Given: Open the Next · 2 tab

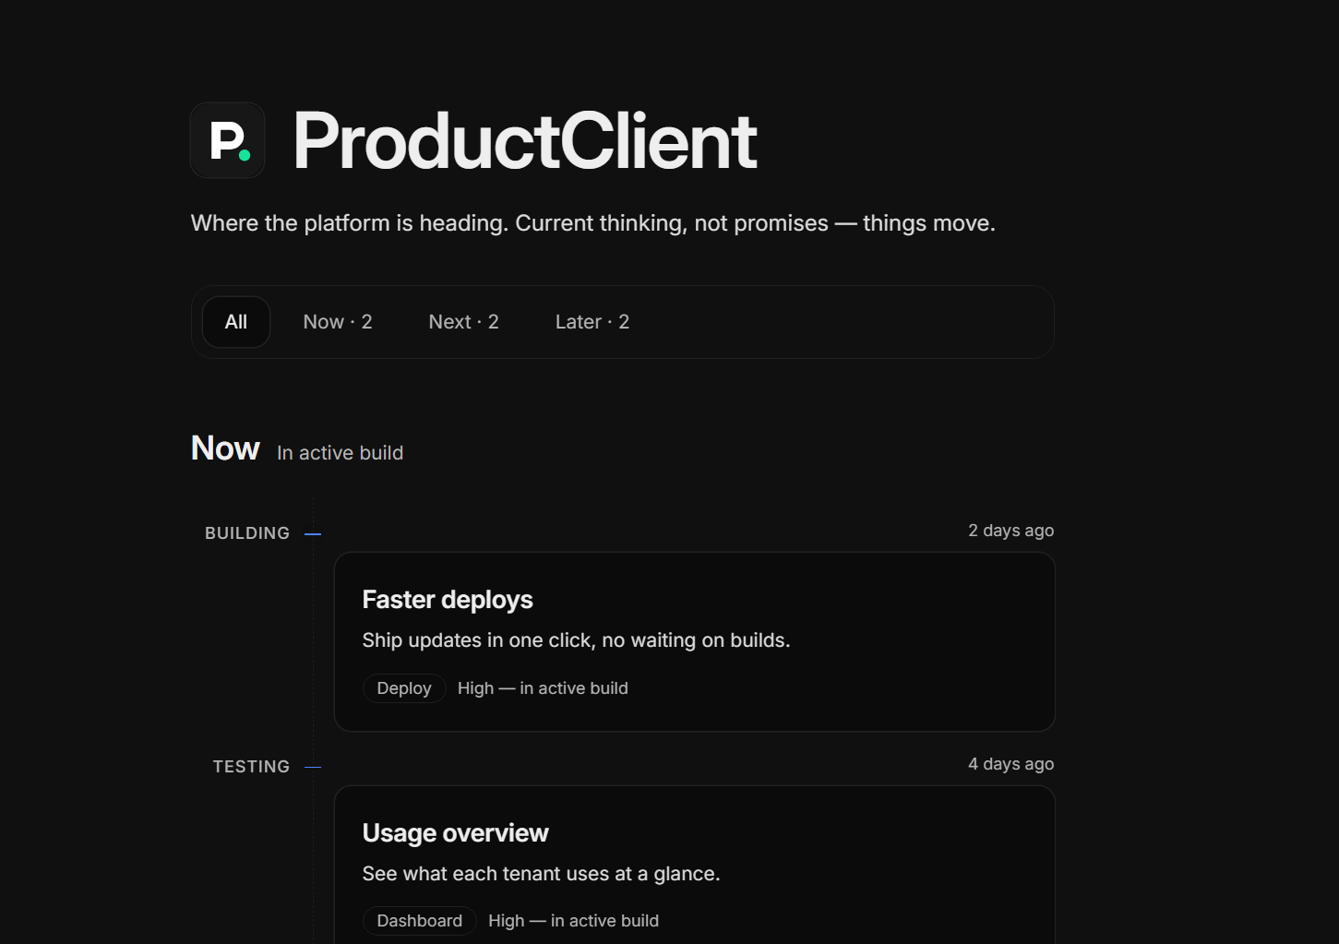Looking at the screenshot, I should 464,322.
